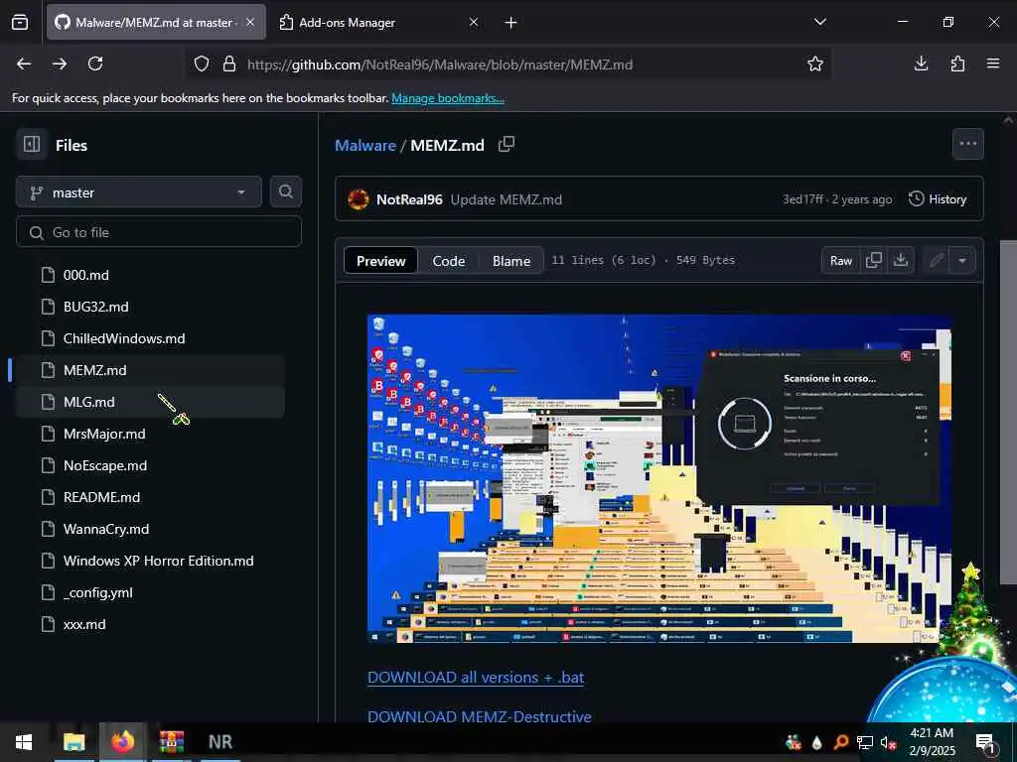This screenshot has width=1017, height=762.
Task: Close the Malware/MEMZ.md tab
Action: (x=250, y=22)
